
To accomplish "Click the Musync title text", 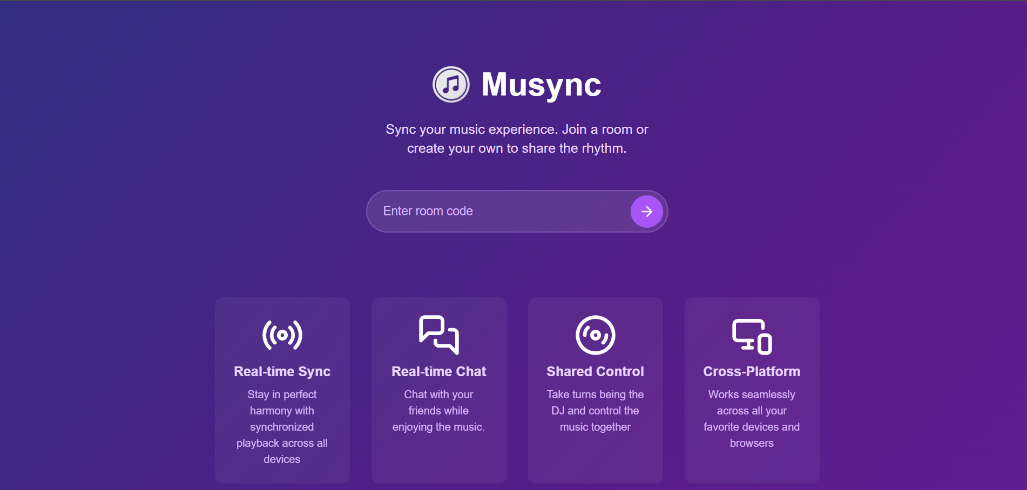I will [x=540, y=84].
